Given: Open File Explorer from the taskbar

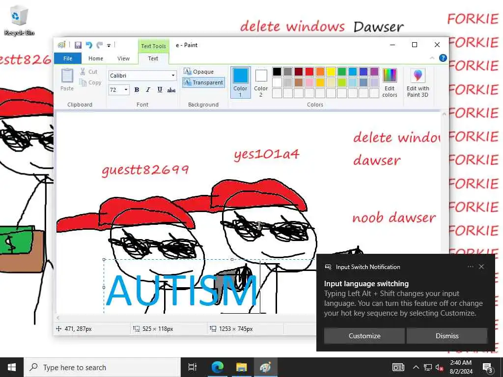Looking at the screenshot, I should pyautogui.click(x=242, y=367).
